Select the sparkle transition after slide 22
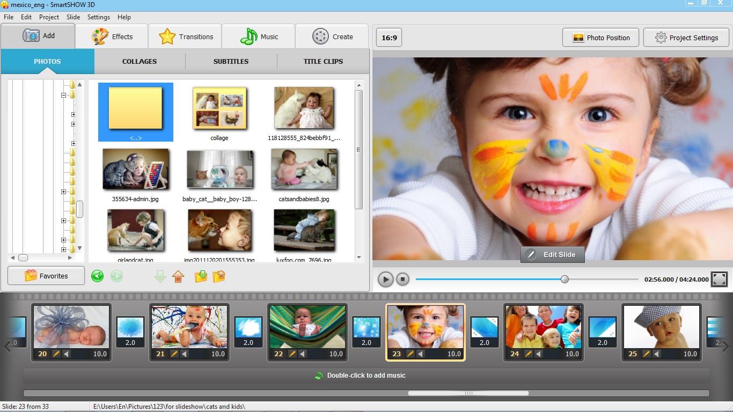 366,332
